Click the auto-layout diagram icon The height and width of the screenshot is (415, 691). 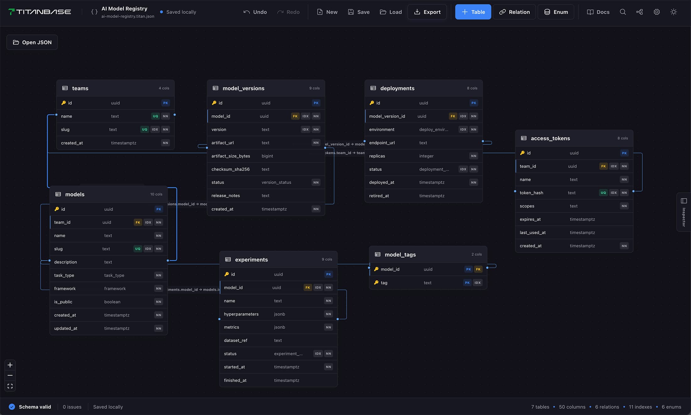point(639,12)
